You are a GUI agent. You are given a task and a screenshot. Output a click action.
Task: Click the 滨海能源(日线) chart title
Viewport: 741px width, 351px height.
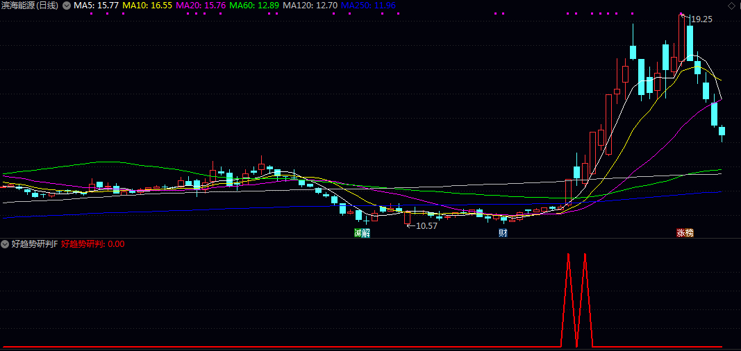point(30,6)
